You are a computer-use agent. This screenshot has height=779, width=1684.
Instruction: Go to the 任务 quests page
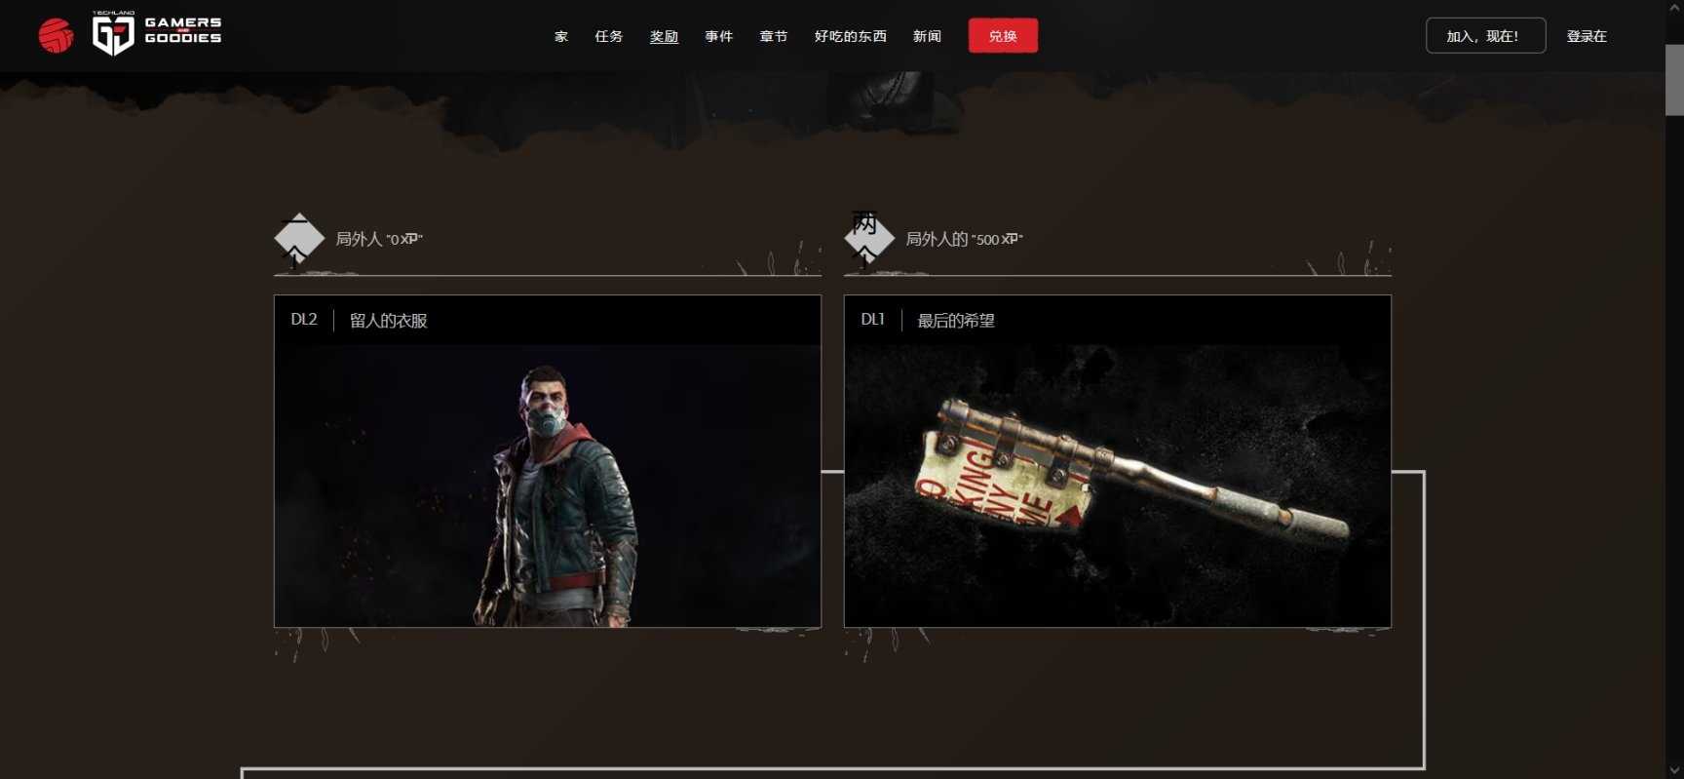pyautogui.click(x=609, y=36)
